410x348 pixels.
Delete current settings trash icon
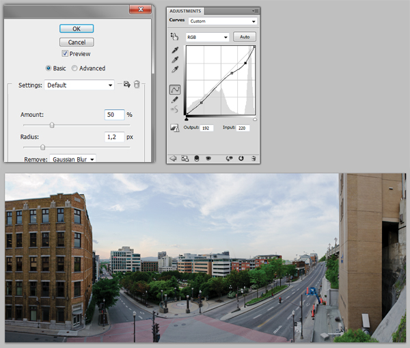(137, 84)
